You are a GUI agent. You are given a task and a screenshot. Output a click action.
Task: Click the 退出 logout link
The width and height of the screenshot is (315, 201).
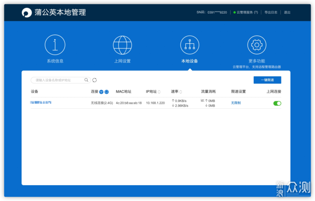(x=287, y=12)
